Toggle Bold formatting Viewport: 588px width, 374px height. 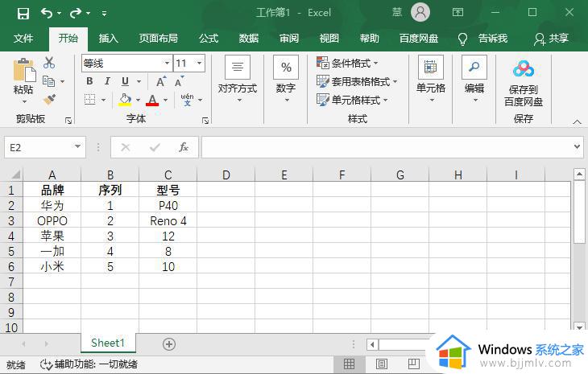(89, 81)
